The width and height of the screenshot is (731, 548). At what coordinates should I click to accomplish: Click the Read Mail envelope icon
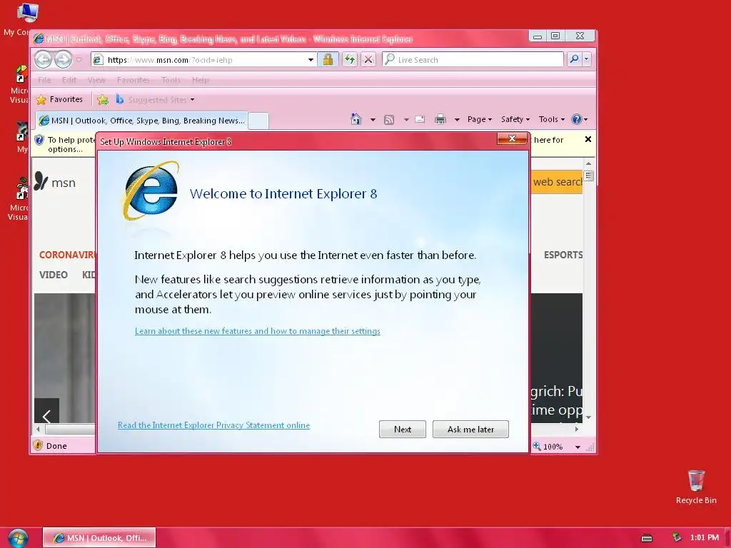pyautogui.click(x=420, y=119)
